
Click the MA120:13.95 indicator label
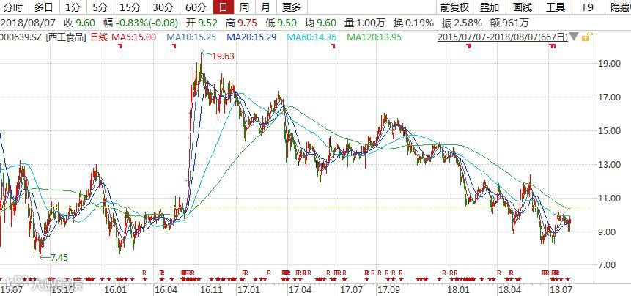pyautogui.click(x=374, y=37)
